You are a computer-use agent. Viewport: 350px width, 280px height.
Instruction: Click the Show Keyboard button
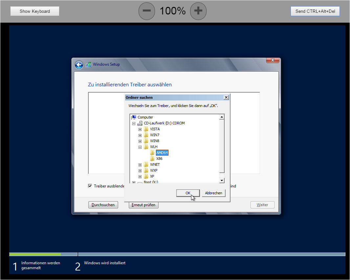coord(35,11)
